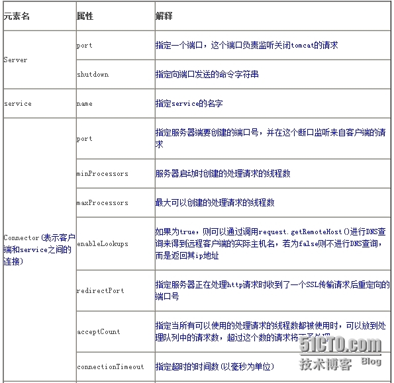Click the acceptCount attribute cell
394x383 pixels.
[116, 331]
